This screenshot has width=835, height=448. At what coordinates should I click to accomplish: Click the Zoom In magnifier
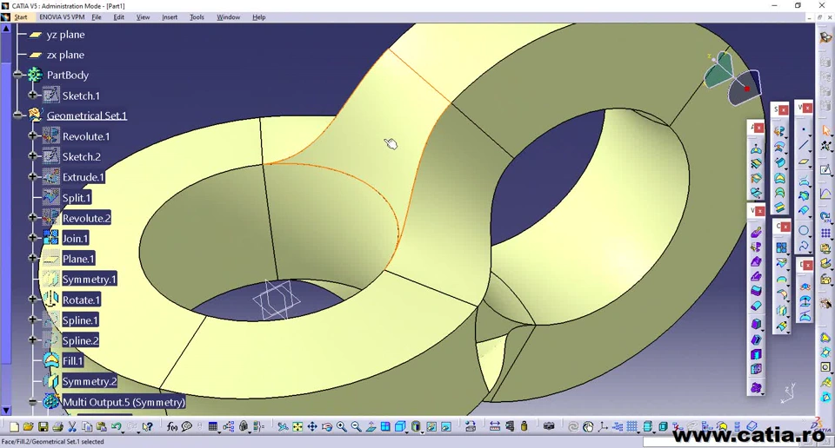tap(341, 427)
